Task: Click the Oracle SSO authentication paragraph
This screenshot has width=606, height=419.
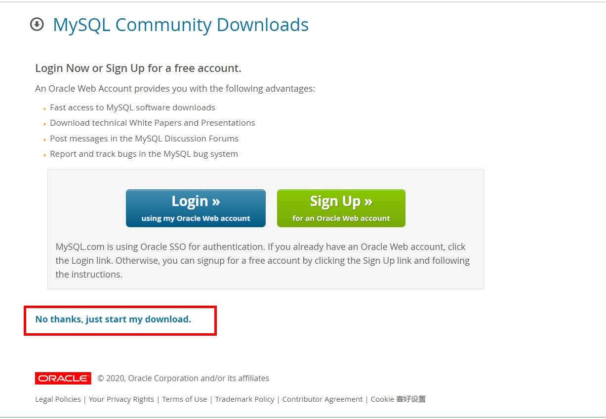Action: pyautogui.click(x=263, y=260)
